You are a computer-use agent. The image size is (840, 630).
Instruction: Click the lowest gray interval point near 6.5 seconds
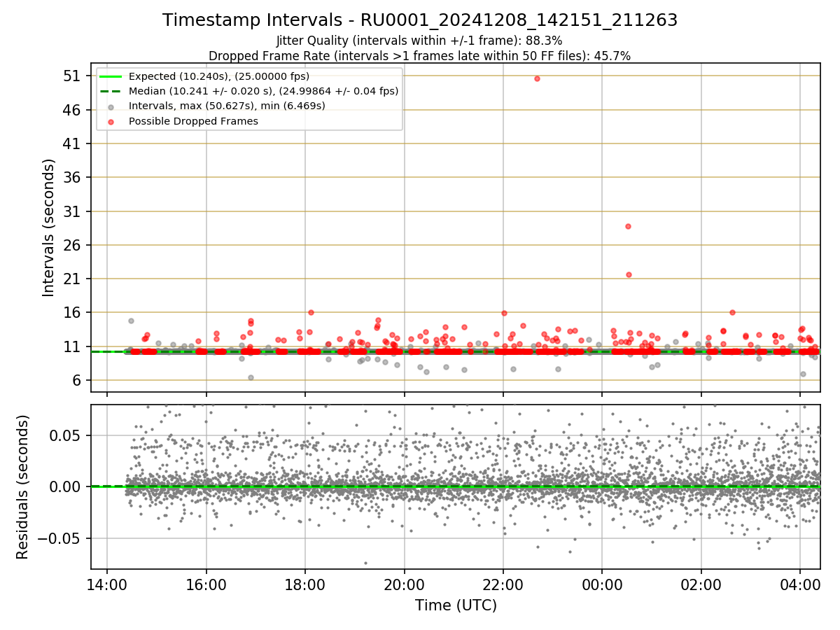pos(251,377)
